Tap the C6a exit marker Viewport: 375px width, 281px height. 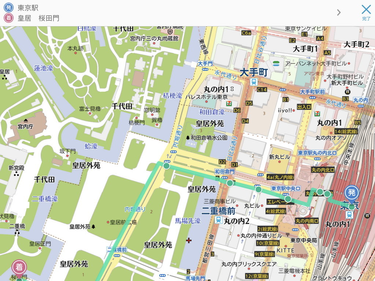[246, 33]
